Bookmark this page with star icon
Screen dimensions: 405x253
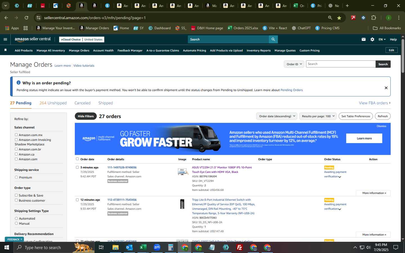tap(339, 18)
